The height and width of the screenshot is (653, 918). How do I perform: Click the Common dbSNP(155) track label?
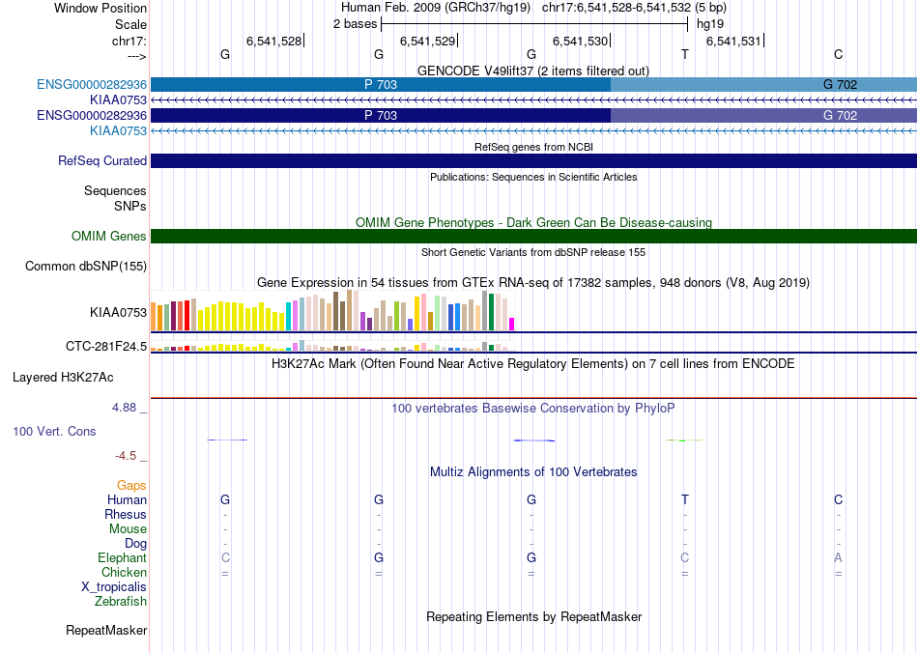pyautogui.click(x=86, y=267)
